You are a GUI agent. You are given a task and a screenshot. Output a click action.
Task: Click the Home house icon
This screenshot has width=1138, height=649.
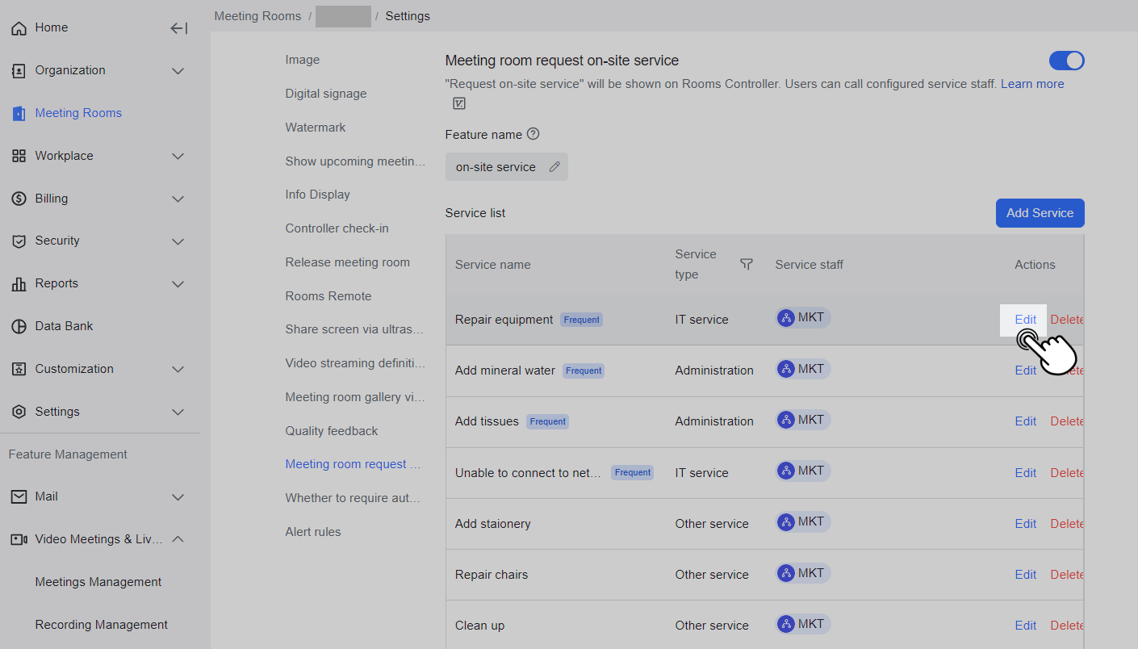19,28
